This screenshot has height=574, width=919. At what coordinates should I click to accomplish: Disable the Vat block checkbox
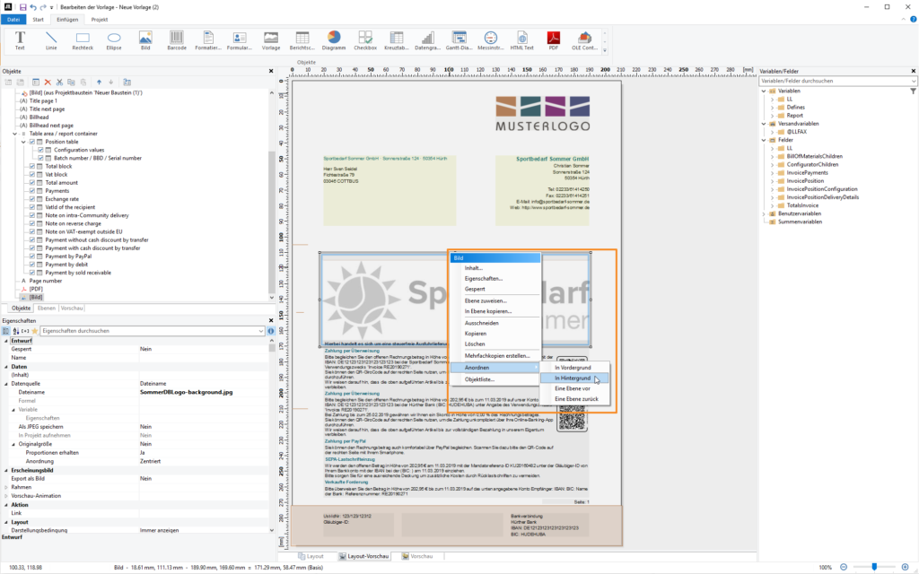pos(32,176)
